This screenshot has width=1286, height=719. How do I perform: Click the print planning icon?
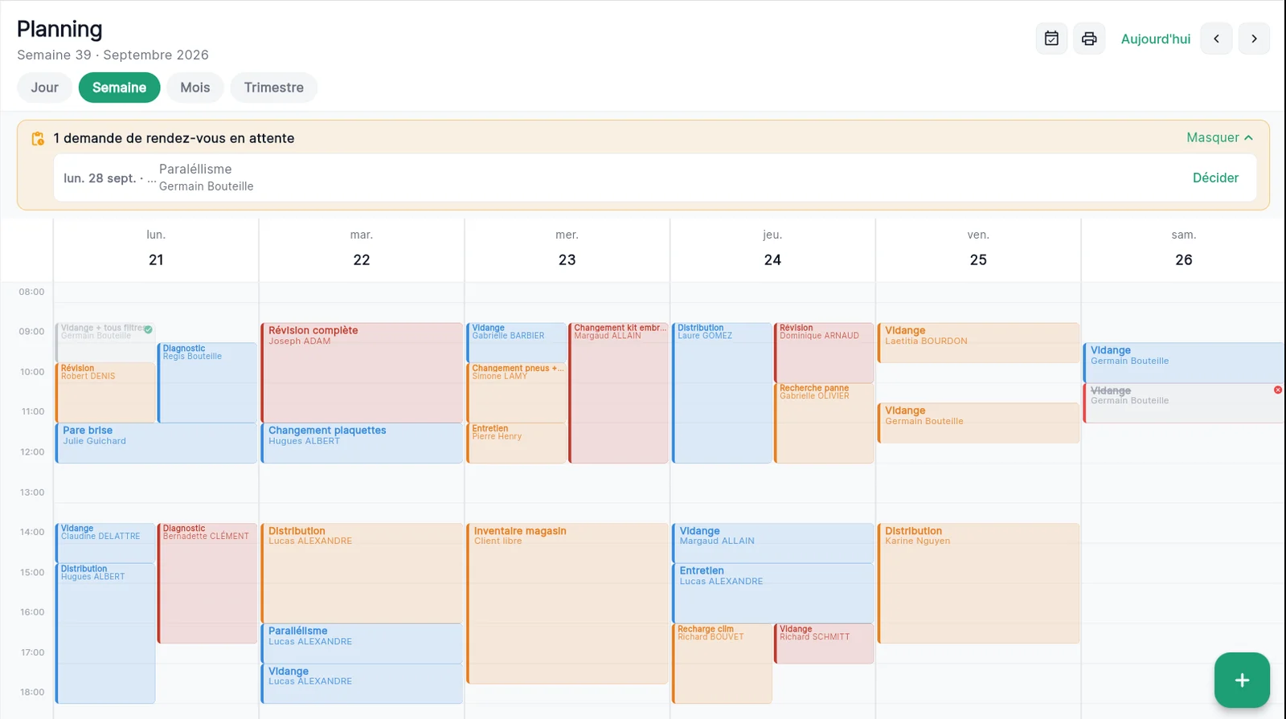point(1089,39)
